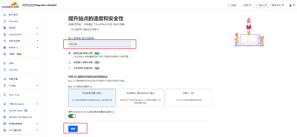Click the 分析和日志 clock icon
Screen dimensions: 297x137
(x=5, y=41)
